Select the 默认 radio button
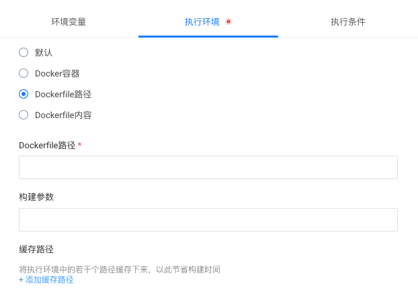This screenshot has width=418, height=306. click(x=24, y=52)
